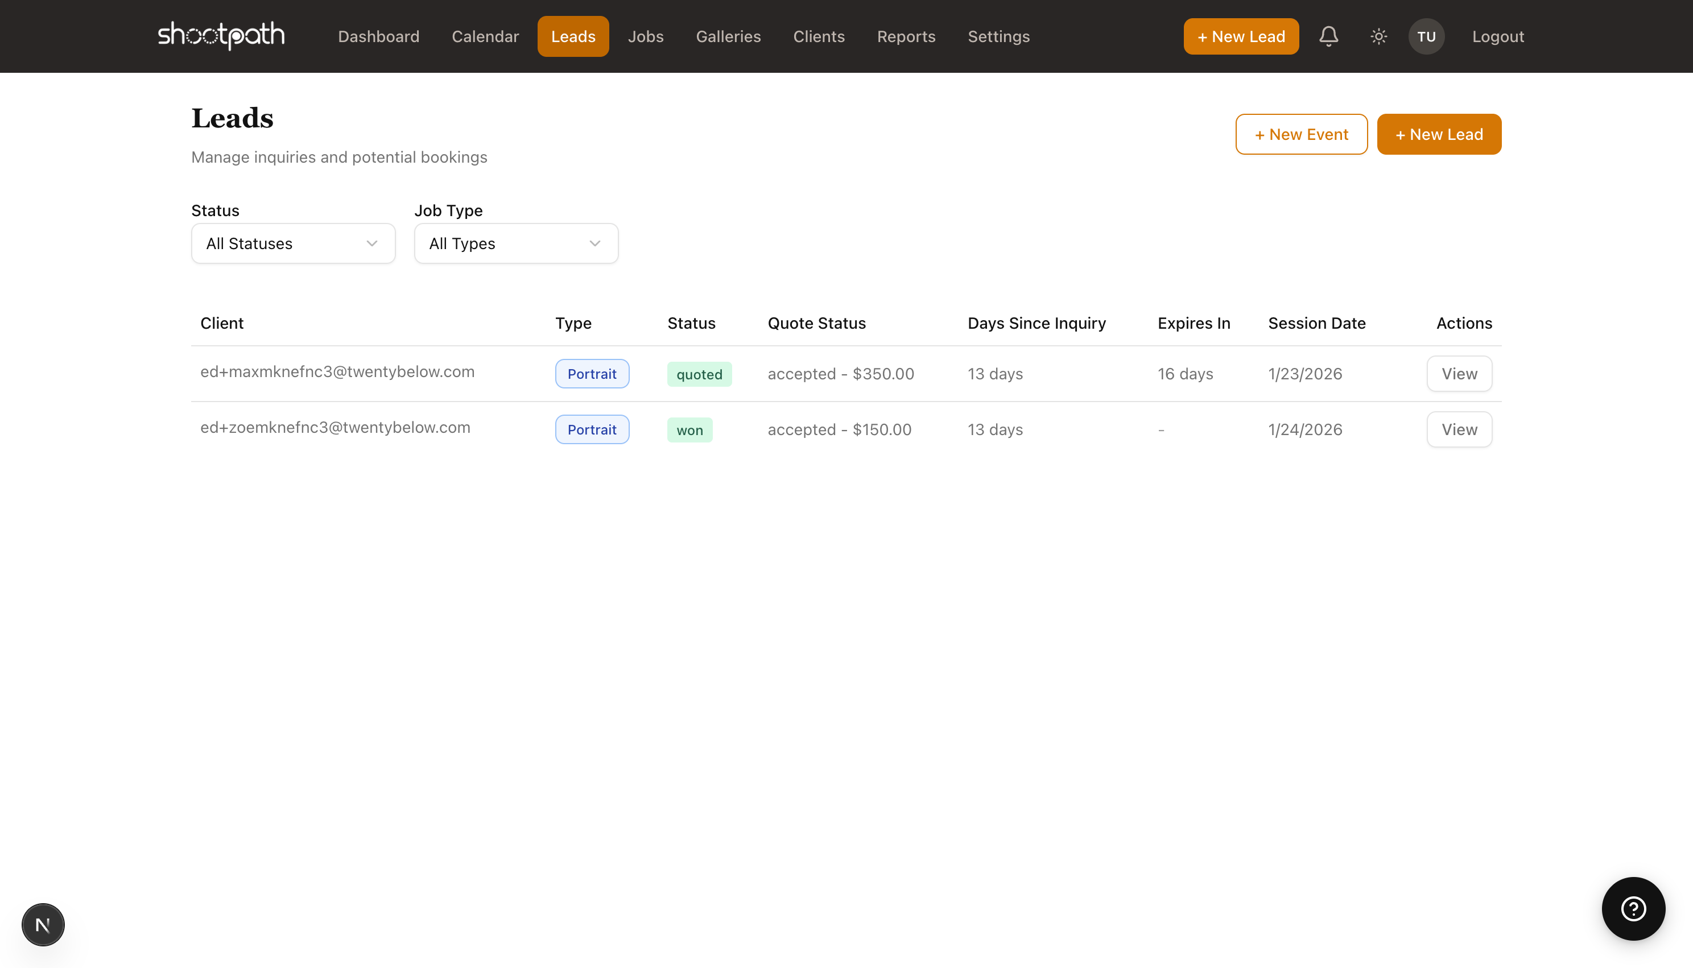
Task: Click the Portrait tag on zoemknefnc3 row
Action: [592, 429]
